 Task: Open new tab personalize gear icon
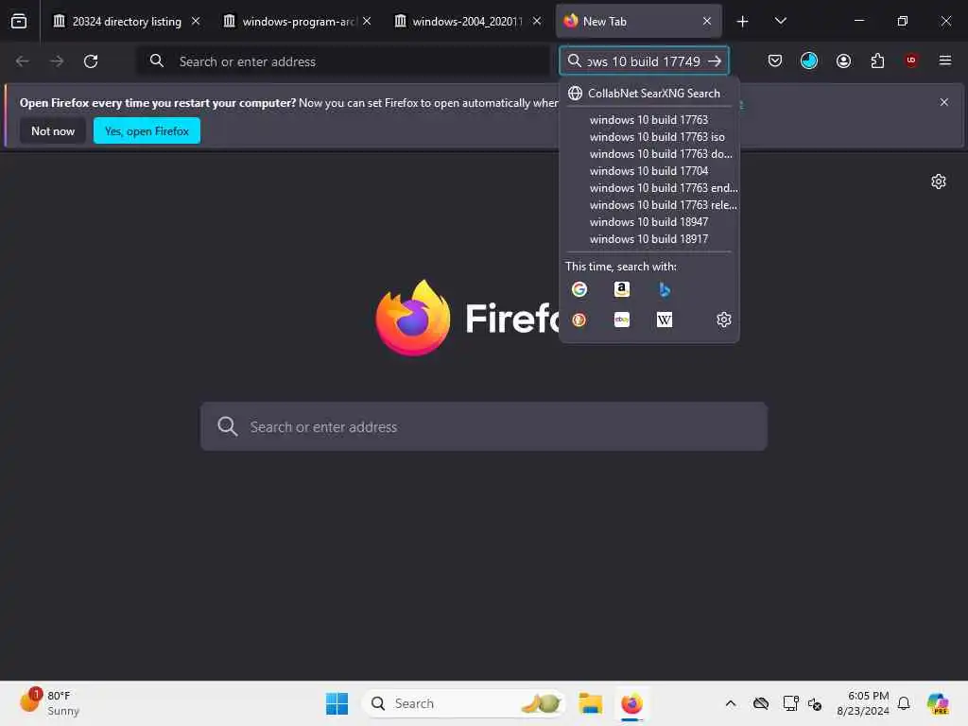click(x=939, y=181)
